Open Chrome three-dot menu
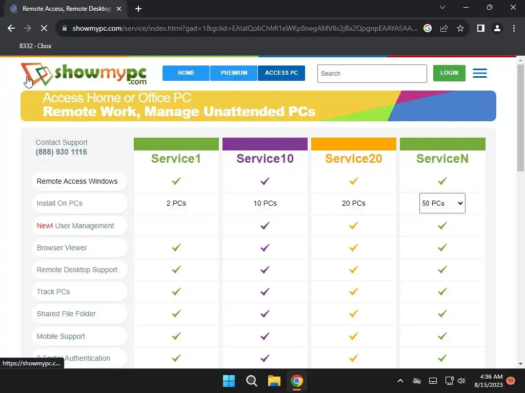 [x=514, y=29]
